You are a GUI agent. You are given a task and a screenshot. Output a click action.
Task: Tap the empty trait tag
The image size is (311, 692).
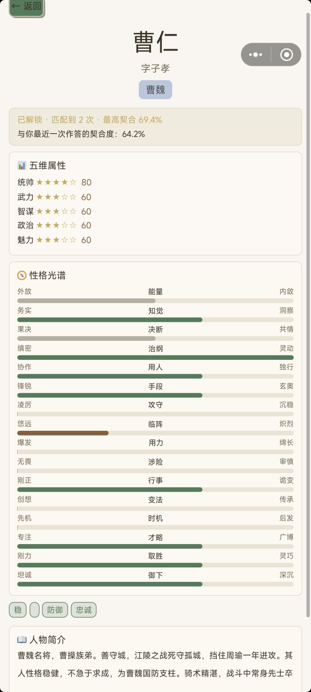(x=35, y=610)
